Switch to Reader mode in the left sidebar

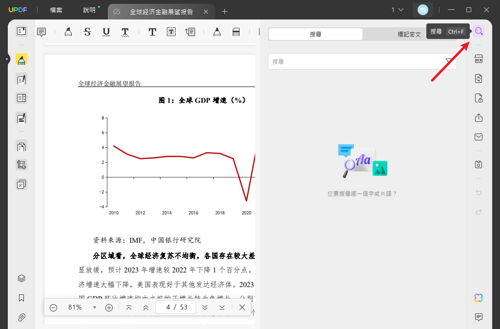click(21, 31)
